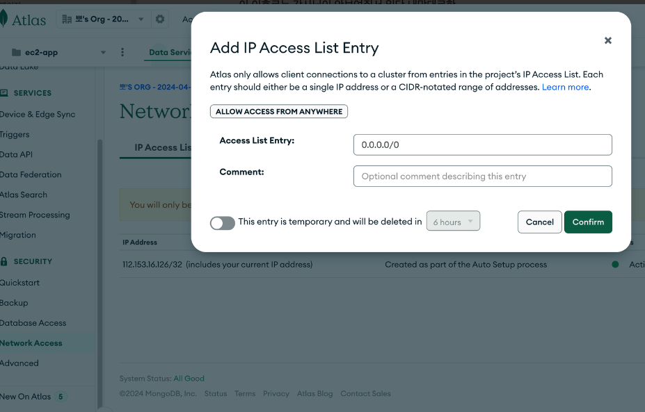
Task: Click the ec2-app folder icon
Action: coord(17,53)
